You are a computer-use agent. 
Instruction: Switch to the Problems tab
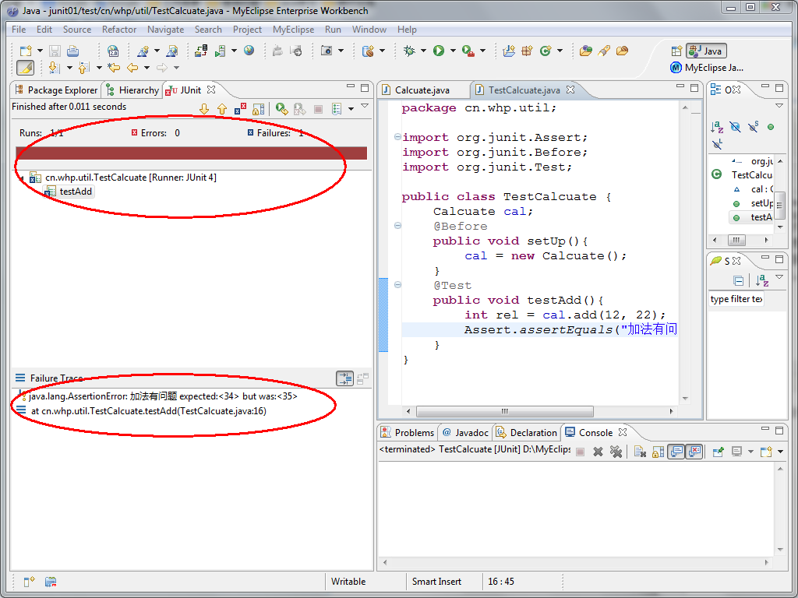click(x=408, y=433)
